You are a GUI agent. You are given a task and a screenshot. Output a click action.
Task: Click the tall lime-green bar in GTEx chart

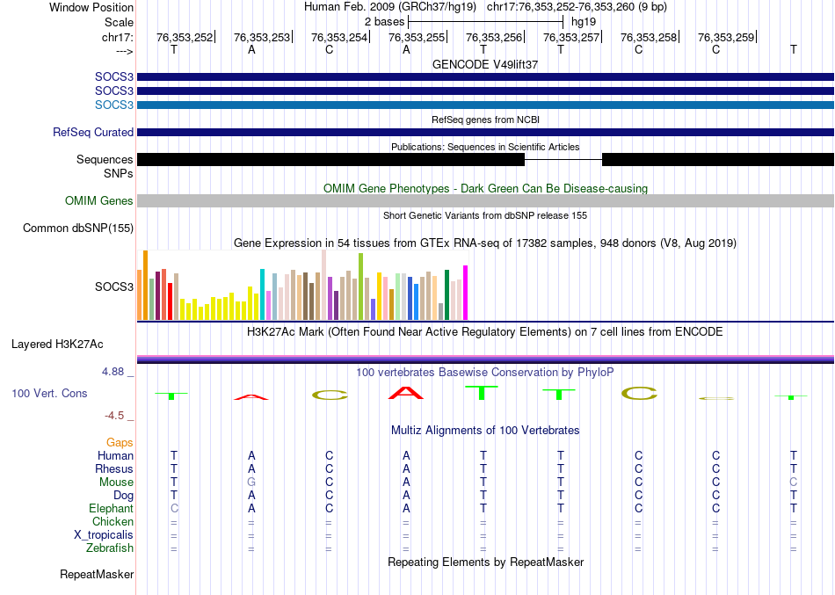[360, 287]
